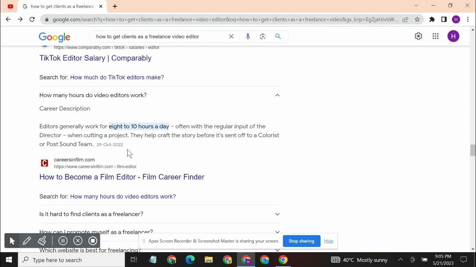The image size is (476, 267).
Task: Toggle the browser side panel
Action: [444, 19]
